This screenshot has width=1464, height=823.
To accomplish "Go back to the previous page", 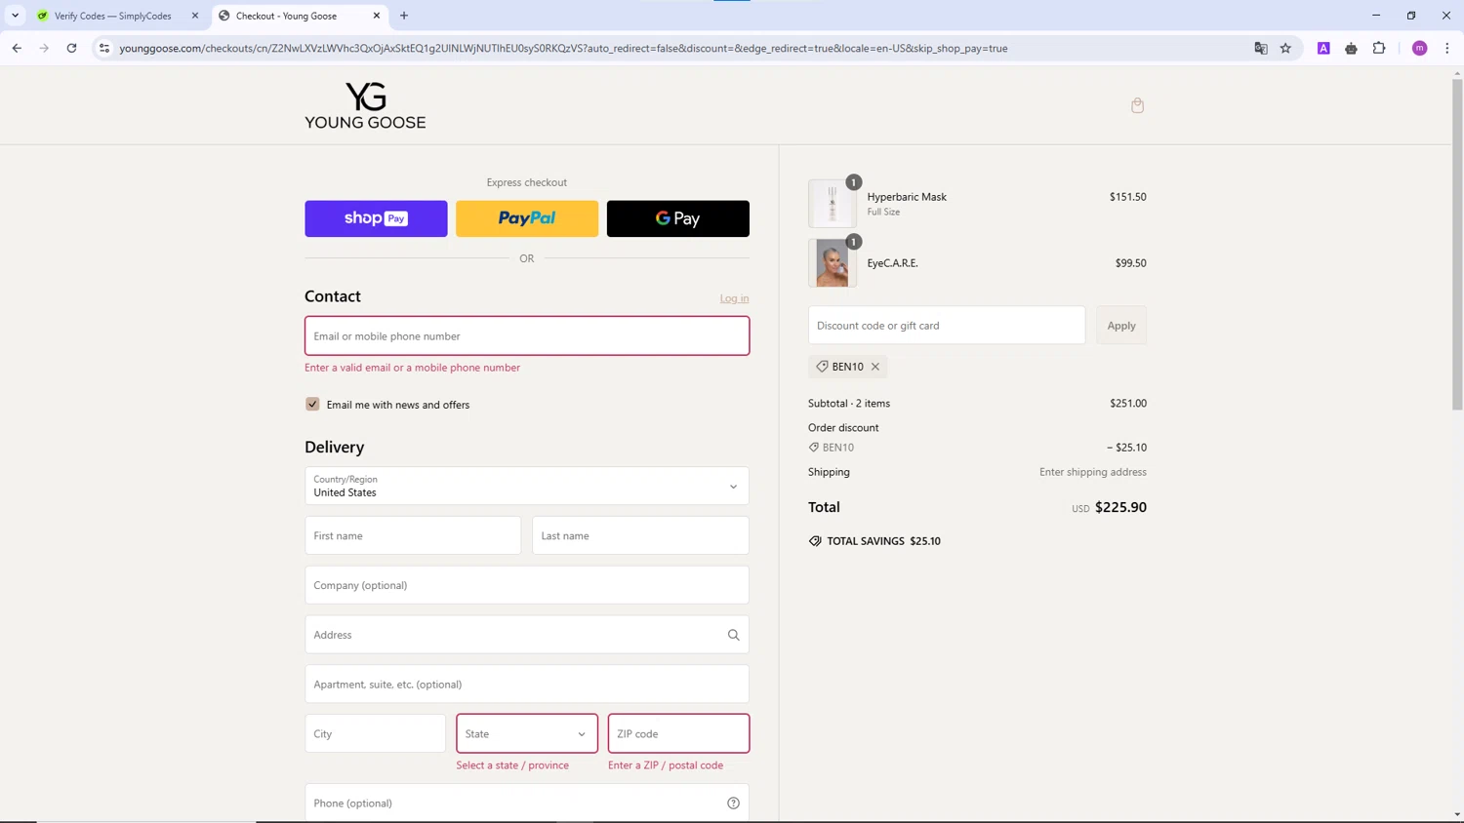I will pyautogui.click(x=17, y=48).
